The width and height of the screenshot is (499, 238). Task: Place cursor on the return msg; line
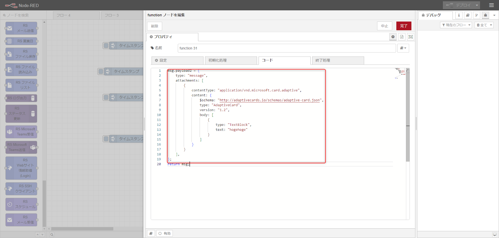[178, 164]
